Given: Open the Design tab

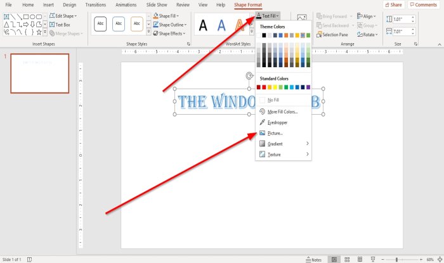Looking at the screenshot, I should tap(69, 5).
